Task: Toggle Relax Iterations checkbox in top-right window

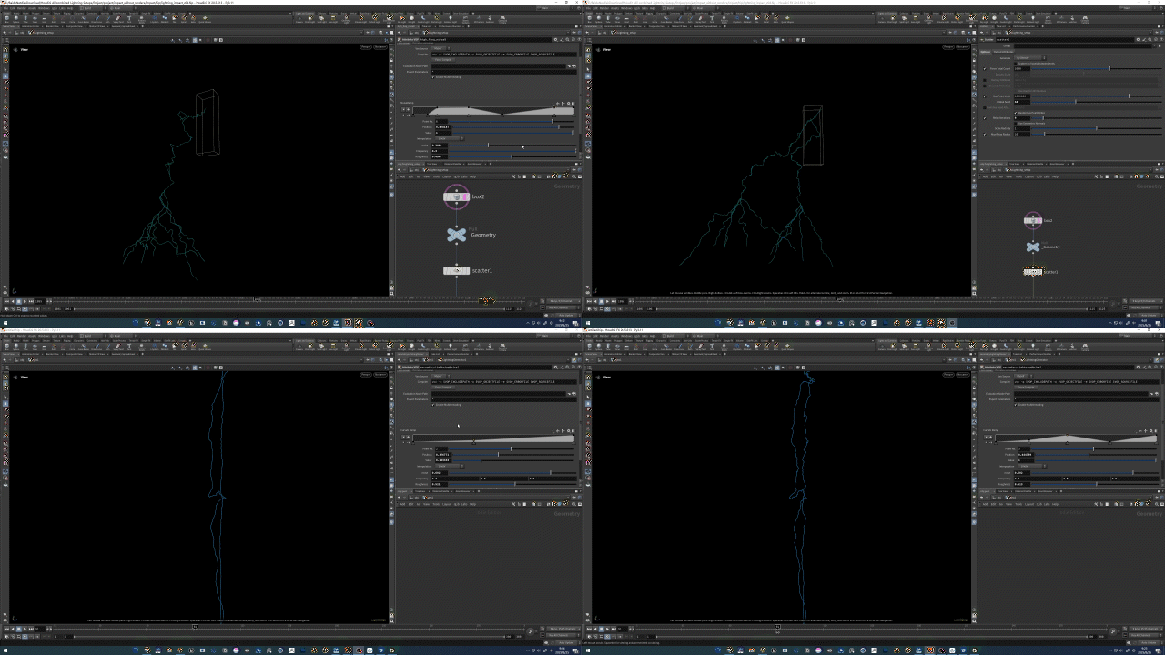Action: point(986,118)
